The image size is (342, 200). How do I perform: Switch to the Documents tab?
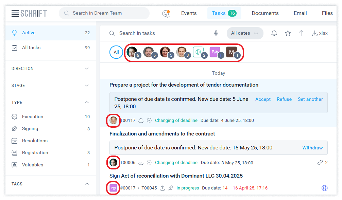click(265, 13)
